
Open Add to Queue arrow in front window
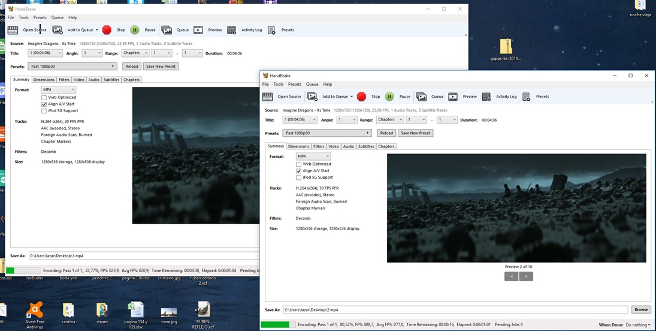(x=352, y=97)
